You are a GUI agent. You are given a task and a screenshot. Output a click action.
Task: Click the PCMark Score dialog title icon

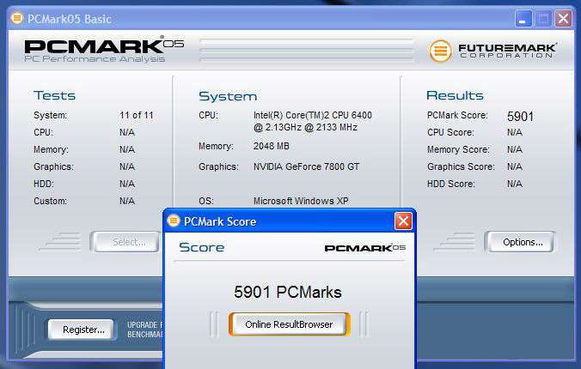click(x=173, y=221)
